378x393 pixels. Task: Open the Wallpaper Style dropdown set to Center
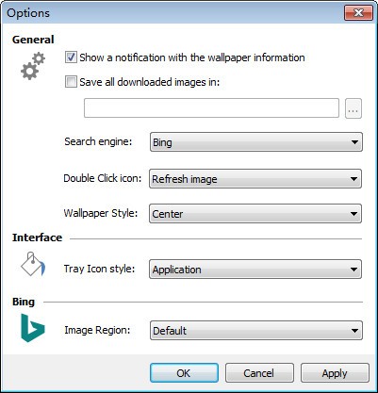click(x=255, y=214)
